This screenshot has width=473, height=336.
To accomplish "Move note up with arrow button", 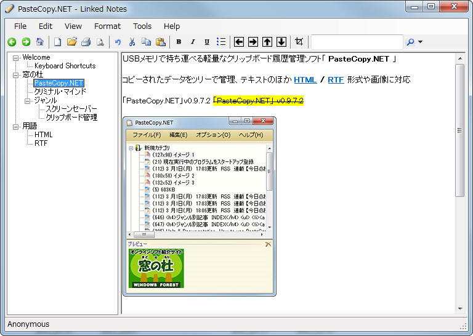I will coord(267,42).
